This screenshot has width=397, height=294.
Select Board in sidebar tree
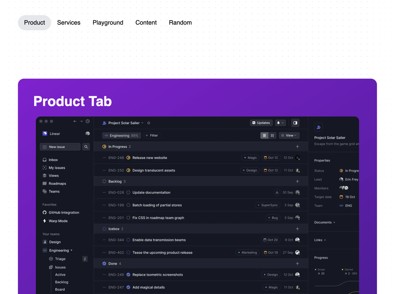pos(60,290)
